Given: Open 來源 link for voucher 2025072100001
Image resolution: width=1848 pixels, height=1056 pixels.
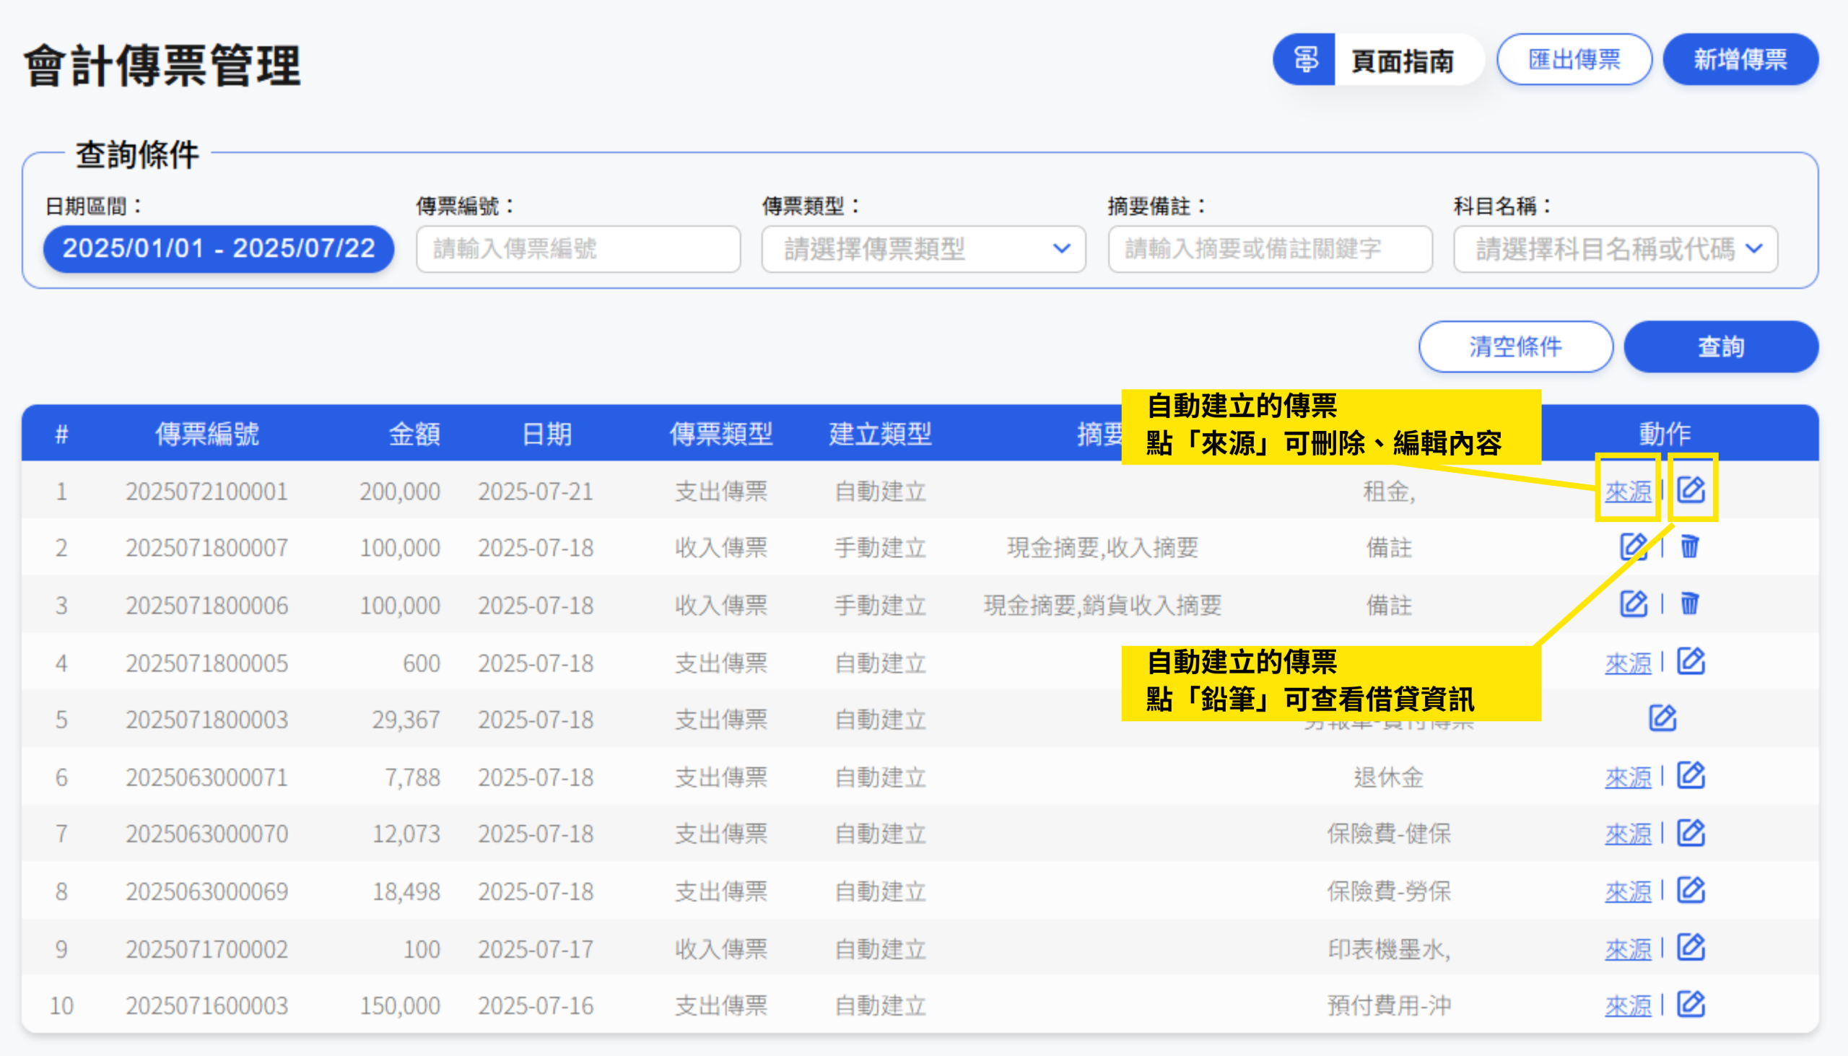Looking at the screenshot, I should (x=1628, y=492).
